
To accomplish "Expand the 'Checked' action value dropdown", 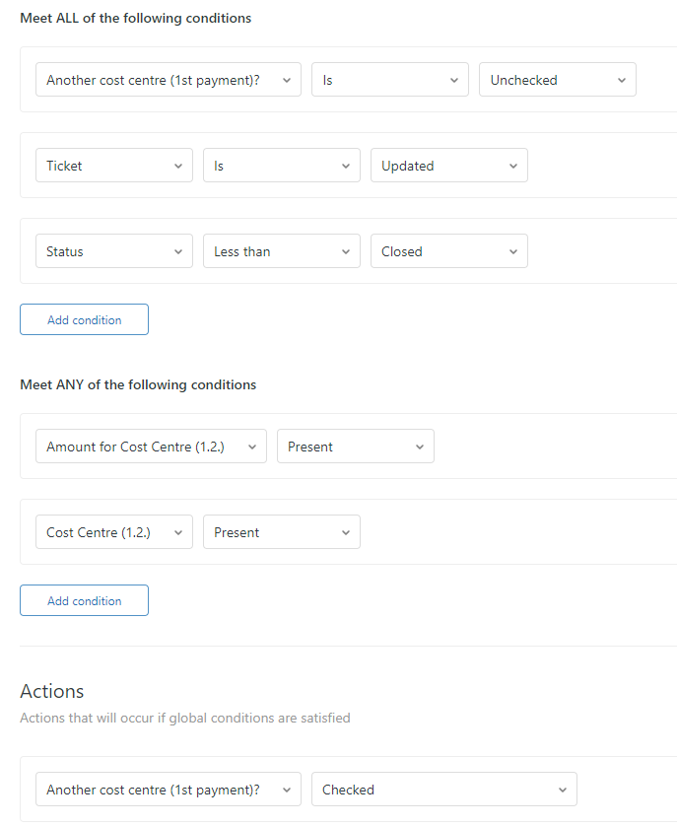I will pyautogui.click(x=443, y=790).
